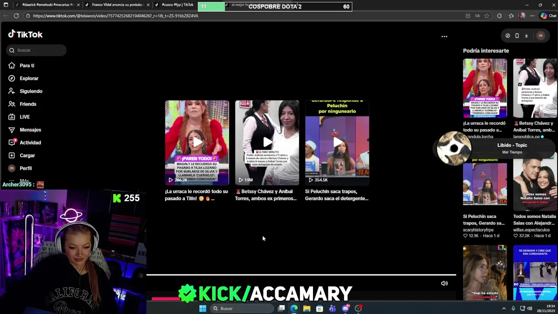Open the three-dot options menu above the video

[444, 37]
